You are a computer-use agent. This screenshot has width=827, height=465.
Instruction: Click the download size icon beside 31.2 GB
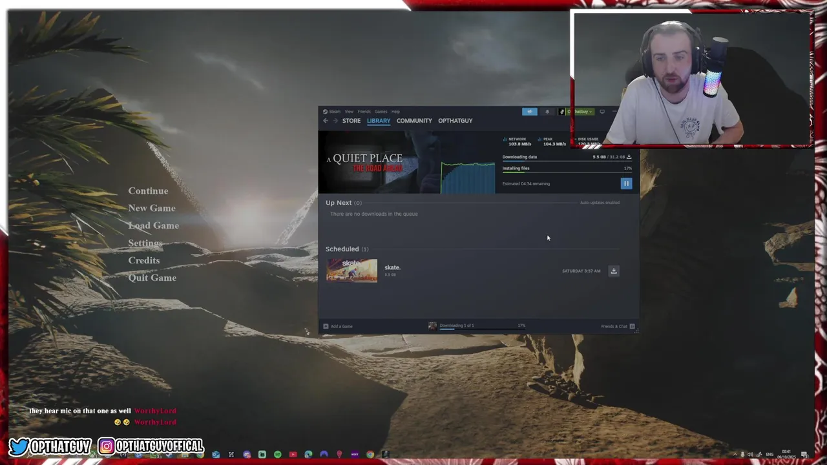click(629, 157)
